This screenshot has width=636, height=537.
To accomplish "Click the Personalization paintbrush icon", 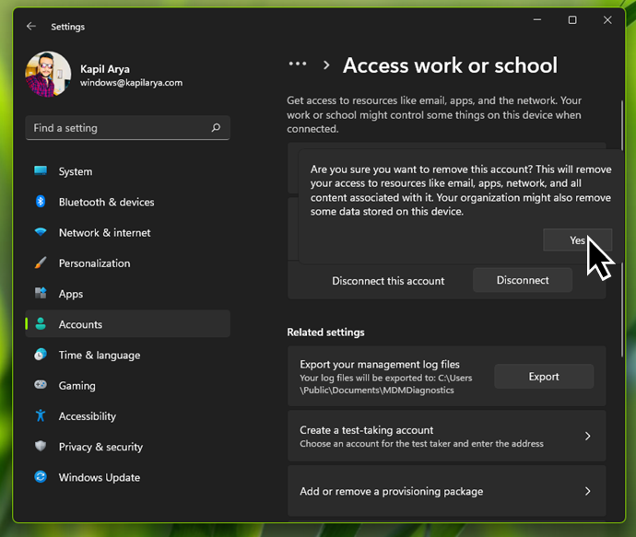I will (x=41, y=263).
